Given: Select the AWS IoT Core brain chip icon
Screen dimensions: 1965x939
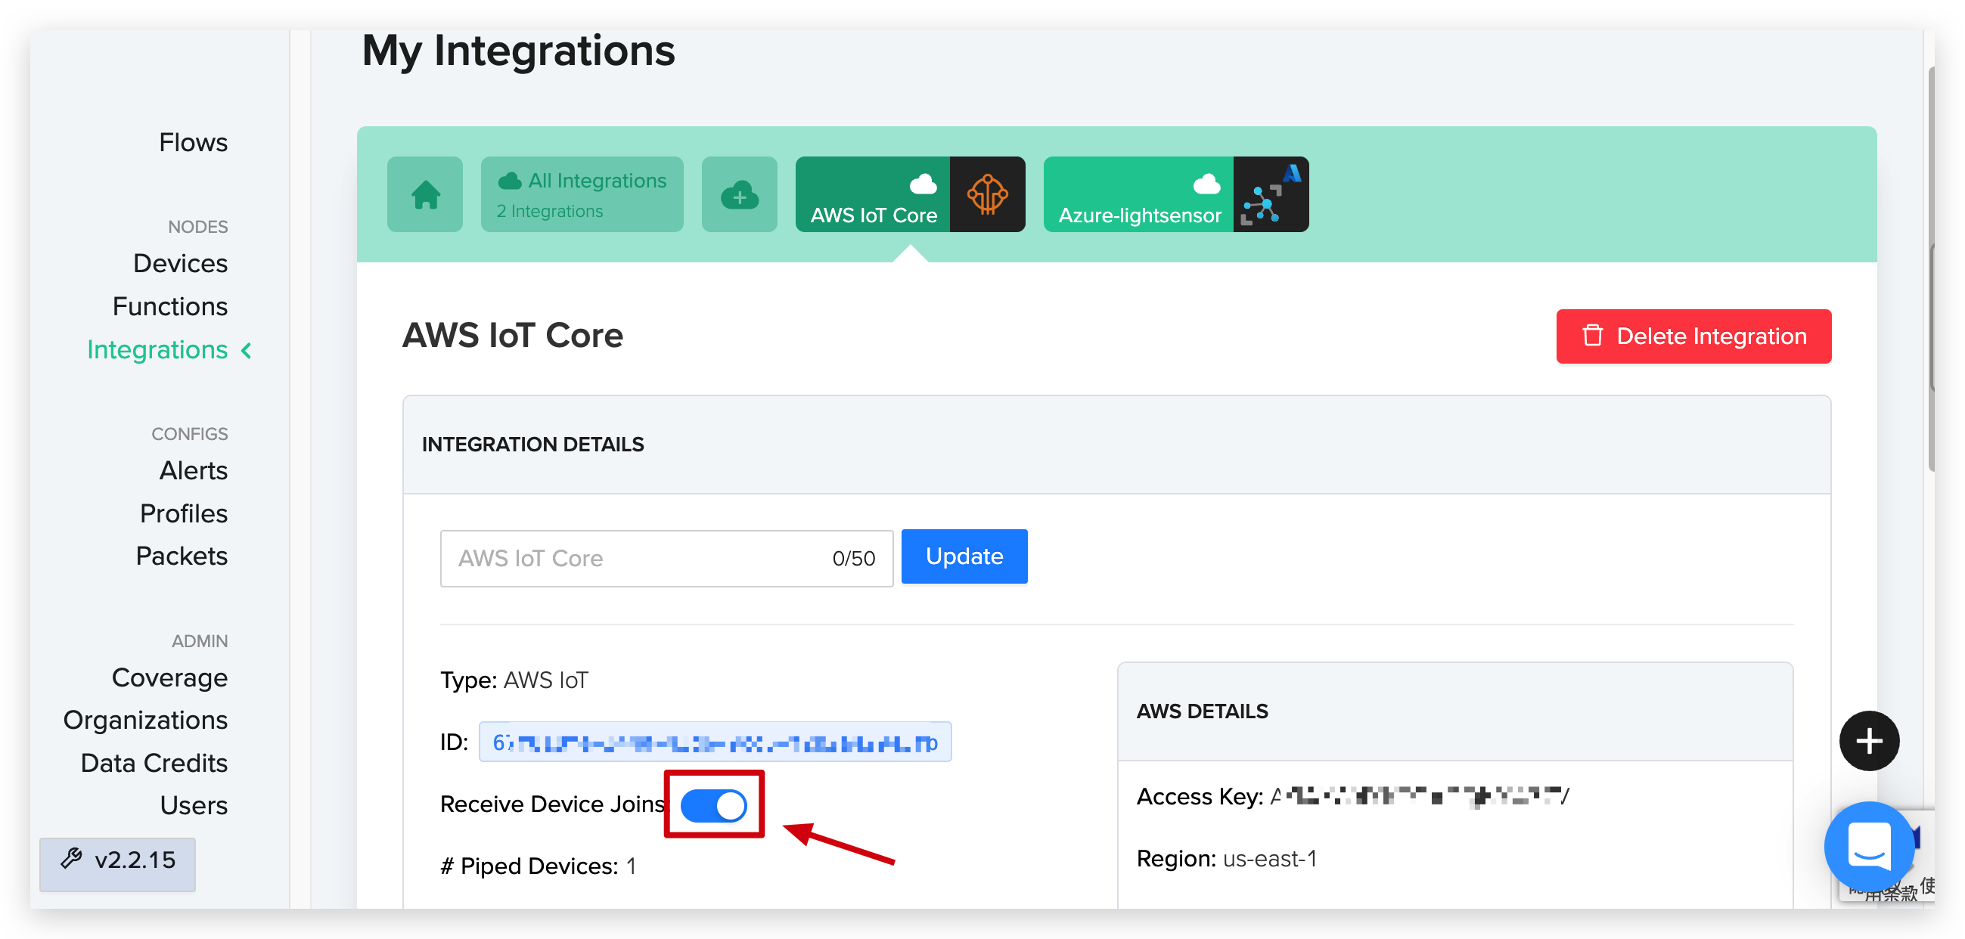Looking at the screenshot, I should (x=987, y=194).
